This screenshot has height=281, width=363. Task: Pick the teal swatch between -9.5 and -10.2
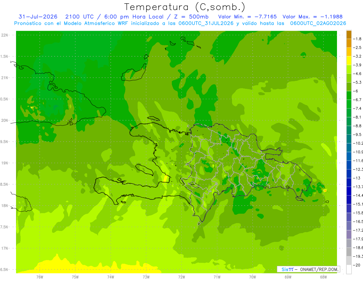coord(349,139)
